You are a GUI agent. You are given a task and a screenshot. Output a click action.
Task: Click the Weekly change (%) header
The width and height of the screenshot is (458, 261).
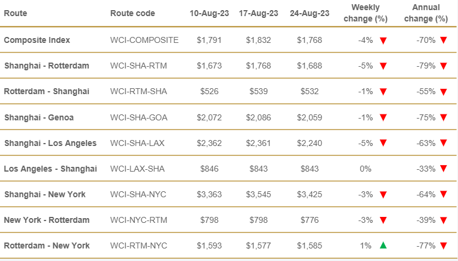point(366,13)
